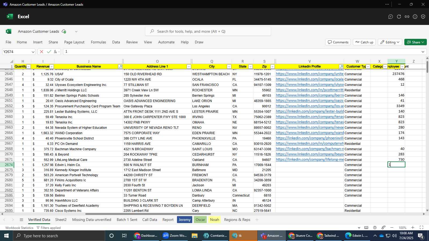Open the More options ellipsis in the title bar

click(387, 4)
